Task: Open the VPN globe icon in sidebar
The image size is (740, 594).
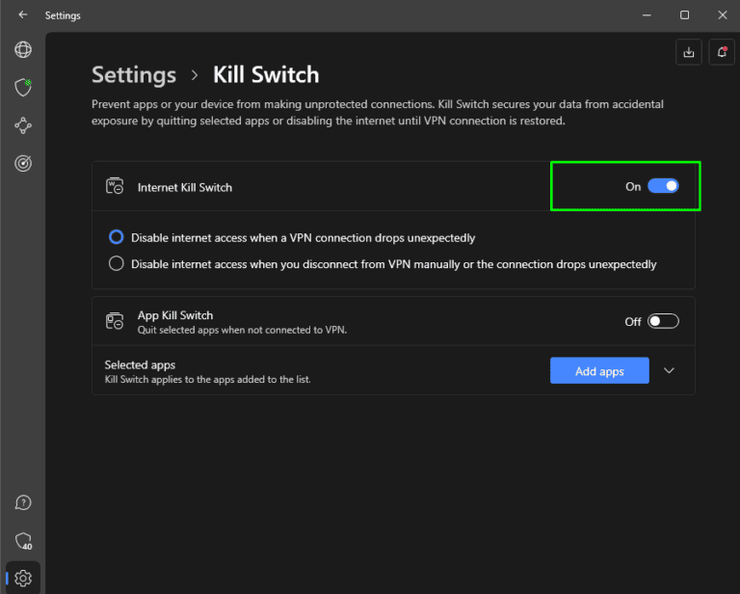Action: click(23, 49)
